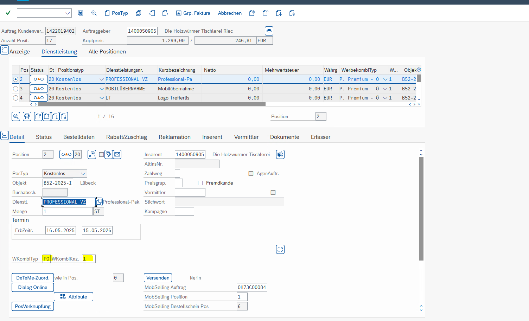The height and width of the screenshot is (321, 529).
Task: Open the command field dropdown
Action: pos(68,13)
